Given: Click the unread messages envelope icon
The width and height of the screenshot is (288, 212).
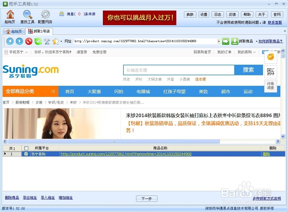Looking at the screenshot, I should point(62,14).
